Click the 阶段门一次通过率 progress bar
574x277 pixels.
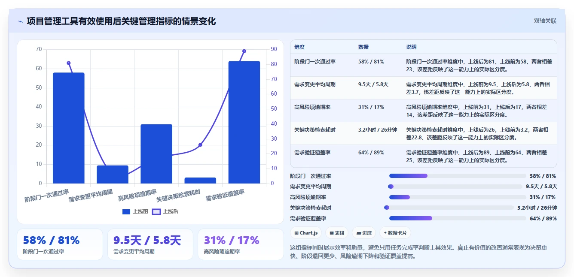tap(458, 176)
